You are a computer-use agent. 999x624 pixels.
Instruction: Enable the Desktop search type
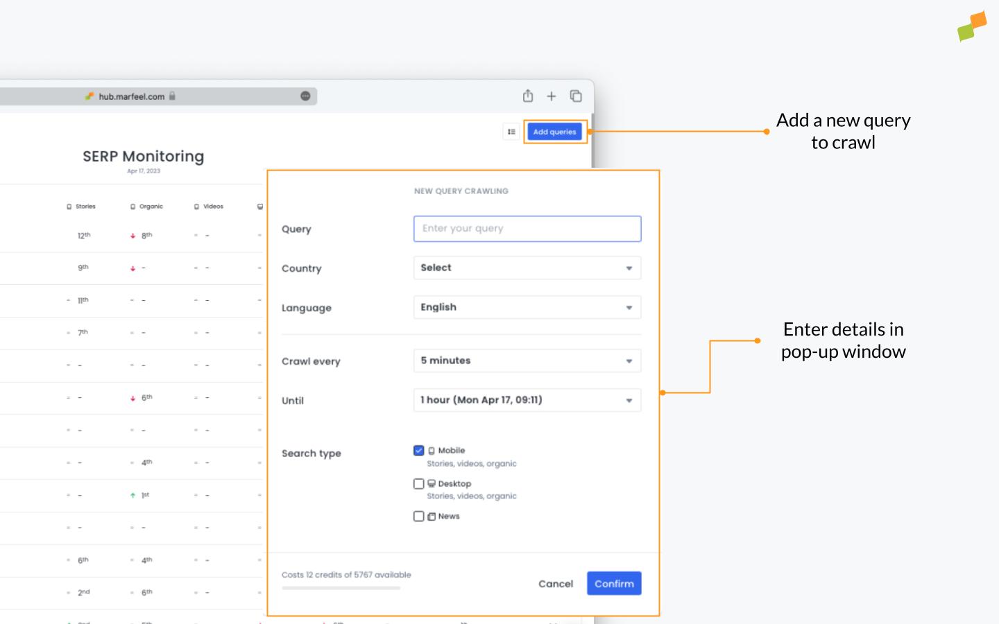coord(418,483)
